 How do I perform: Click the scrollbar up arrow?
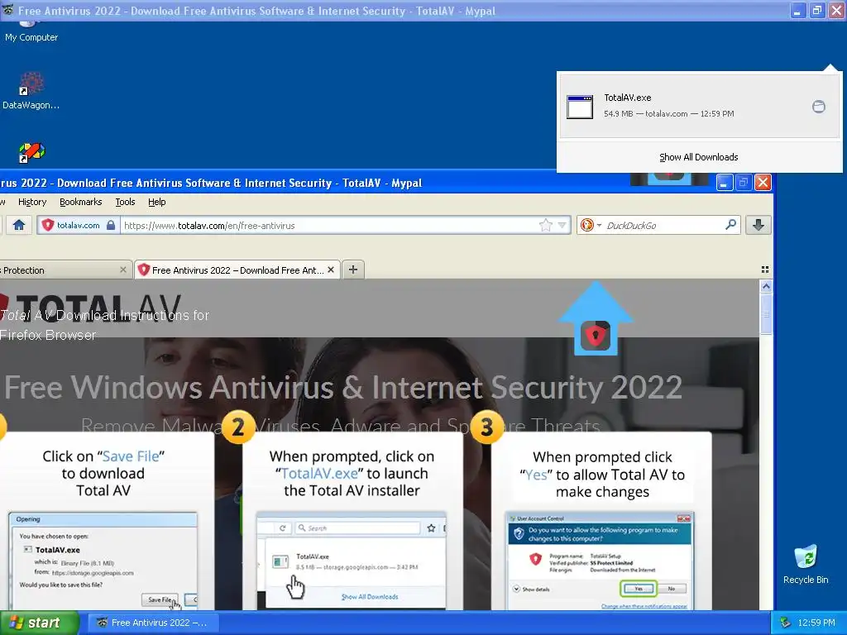click(x=765, y=287)
